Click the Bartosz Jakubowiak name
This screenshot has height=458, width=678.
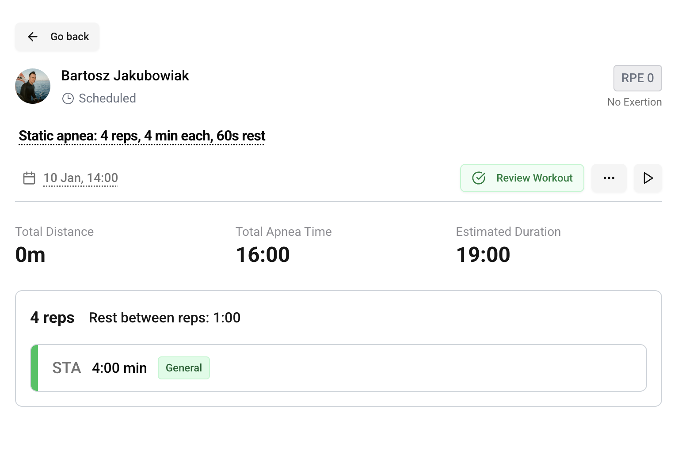coord(125,76)
